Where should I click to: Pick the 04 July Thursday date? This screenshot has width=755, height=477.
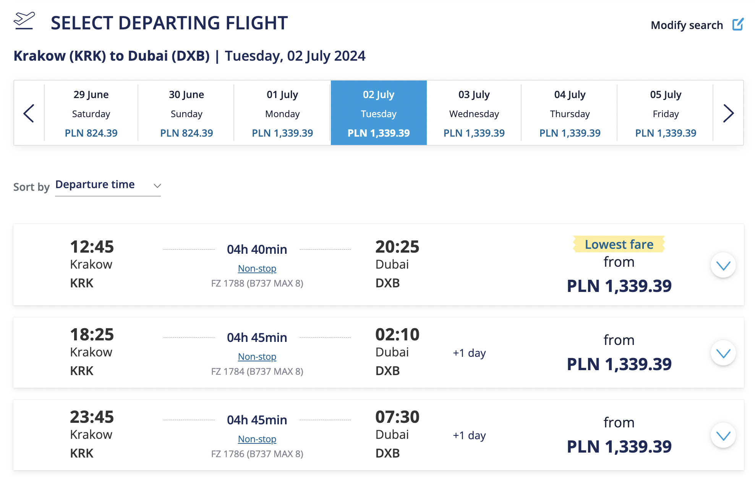click(x=570, y=113)
